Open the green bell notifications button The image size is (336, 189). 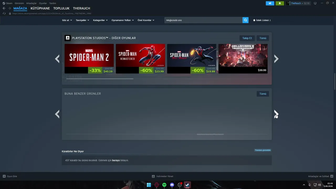tap(280, 3)
